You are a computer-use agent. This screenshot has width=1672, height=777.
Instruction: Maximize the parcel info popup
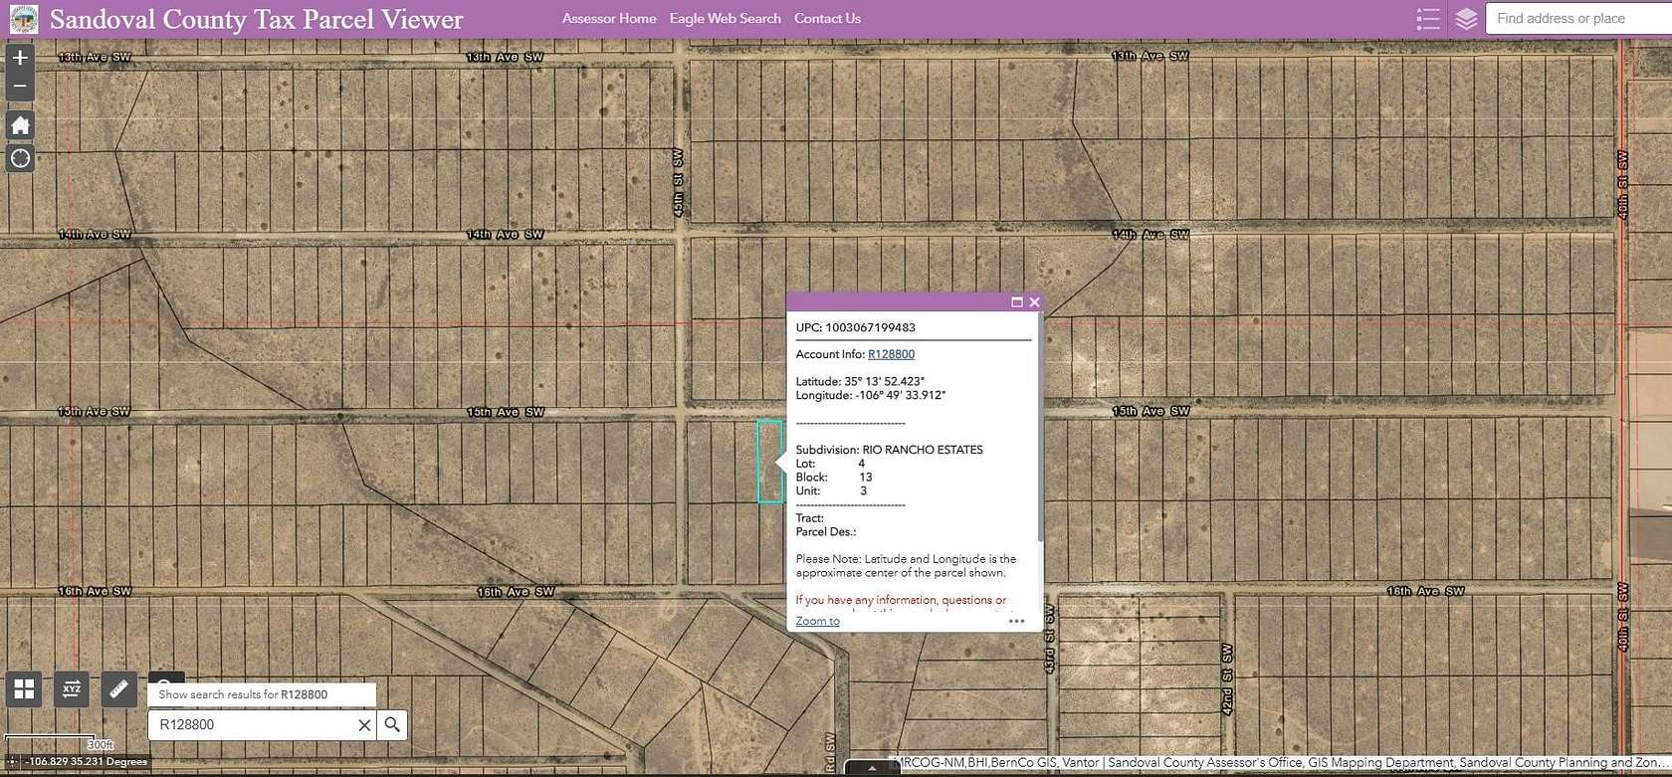[x=1017, y=301]
